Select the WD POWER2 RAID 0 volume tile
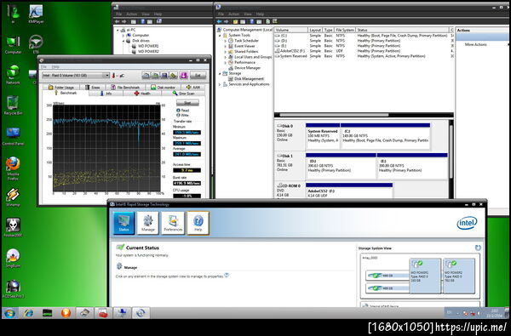511x336 pixels. click(459, 276)
